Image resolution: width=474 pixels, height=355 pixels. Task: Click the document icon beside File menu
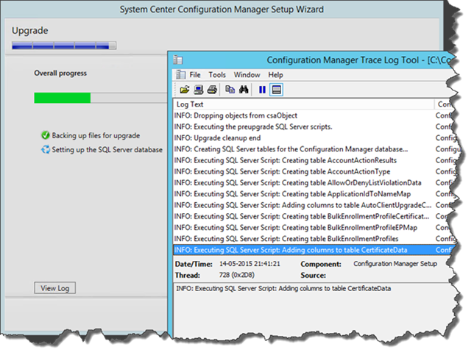pos(181,74)
